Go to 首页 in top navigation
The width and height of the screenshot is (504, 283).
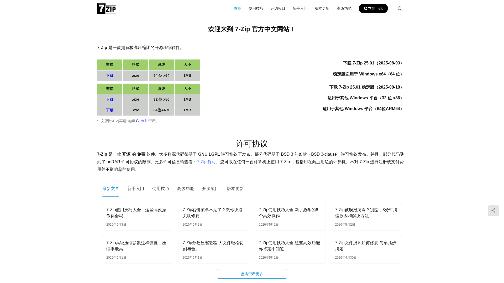pyautogui.click(x=238, y=8)
